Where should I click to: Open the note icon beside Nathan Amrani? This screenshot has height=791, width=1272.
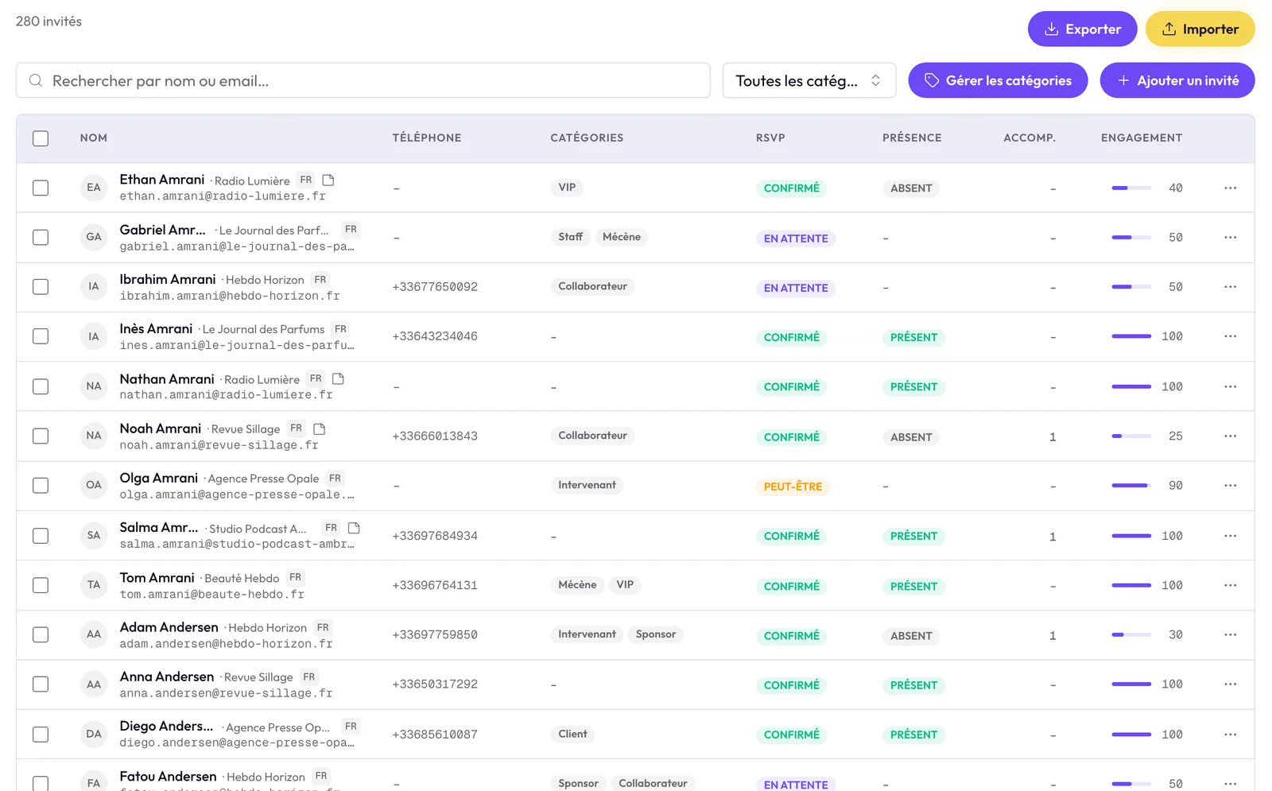click(x=338, y=379)
